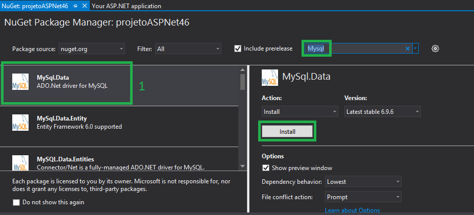
Task: Open the Filter dropdown showing All
Action: click(188, 49)
